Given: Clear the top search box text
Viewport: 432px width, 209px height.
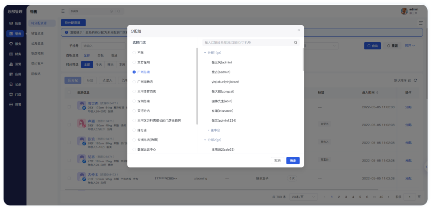Looking at the screenshot, I should pos(111,11).
